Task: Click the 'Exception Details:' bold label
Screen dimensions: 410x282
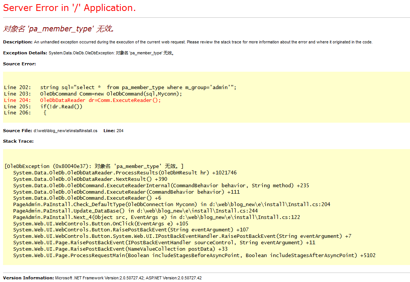Action: coord(25,53)
